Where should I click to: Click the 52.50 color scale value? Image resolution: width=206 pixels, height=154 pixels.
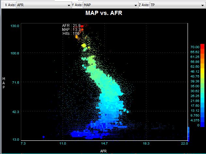195,66
